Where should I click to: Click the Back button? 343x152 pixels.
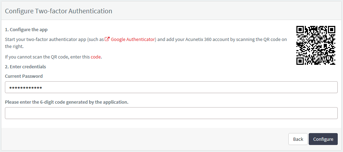tap(298, 139)
